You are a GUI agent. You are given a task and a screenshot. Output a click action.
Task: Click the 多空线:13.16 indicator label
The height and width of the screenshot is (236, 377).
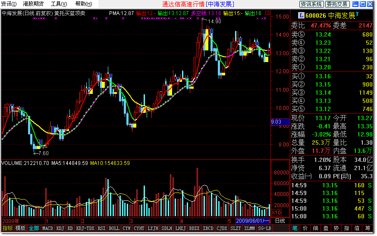point(206,13)
